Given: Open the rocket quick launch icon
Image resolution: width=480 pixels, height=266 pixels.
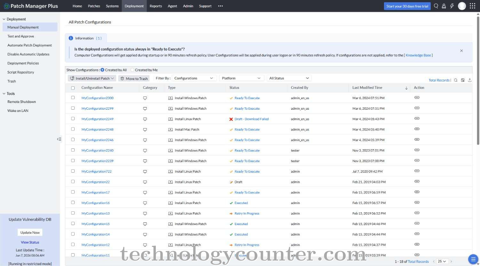Looking at the screenshot, I should tap(444, 6).
